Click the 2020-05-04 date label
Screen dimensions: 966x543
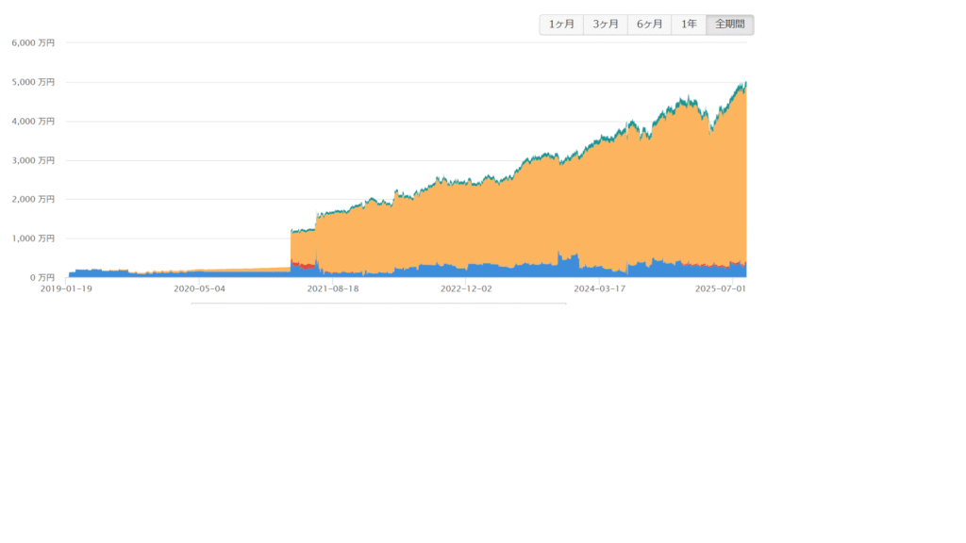tap(200, 288)
